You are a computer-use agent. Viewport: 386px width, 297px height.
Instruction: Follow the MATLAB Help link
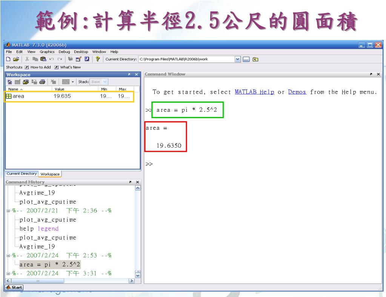pos(254,92)
